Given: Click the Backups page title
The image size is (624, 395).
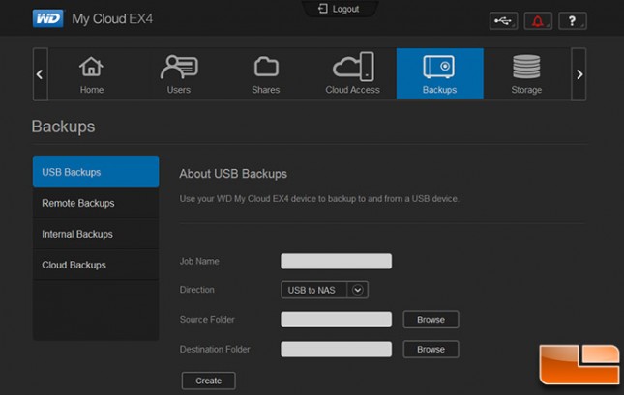Looking at the screenshot, I should pos(63,127).
